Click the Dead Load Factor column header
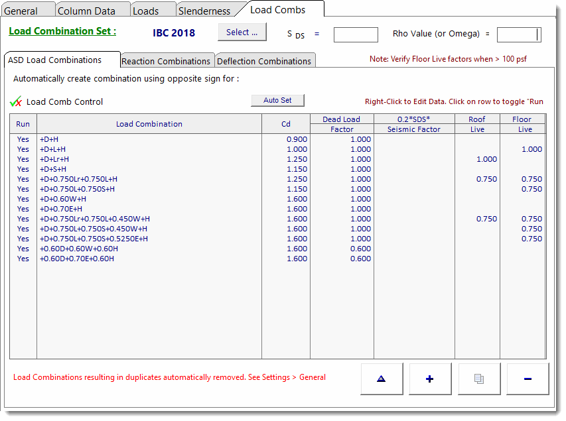Viewport: 566px width, 421px height. click(x=342, y=124)
